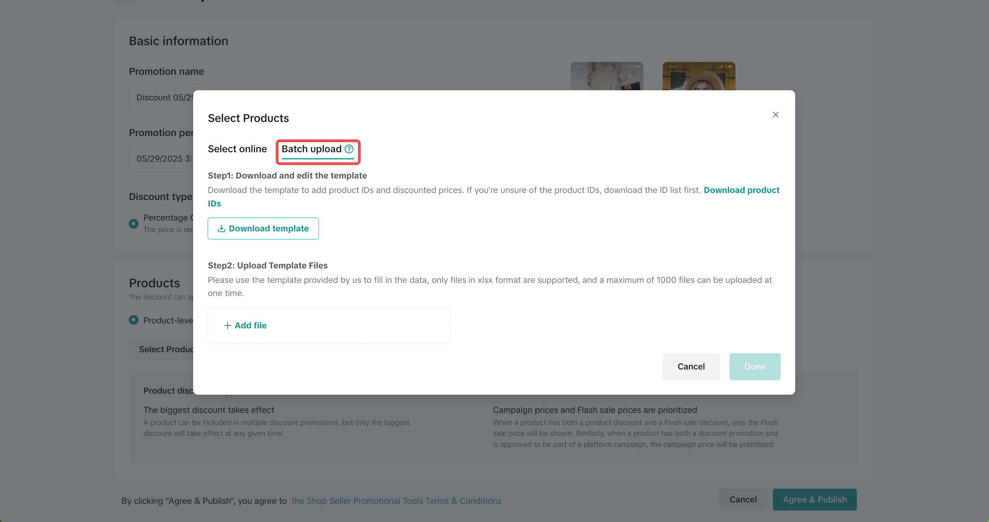Click the Batch upload help icon
989x522 pixels.
click(349, 149)
